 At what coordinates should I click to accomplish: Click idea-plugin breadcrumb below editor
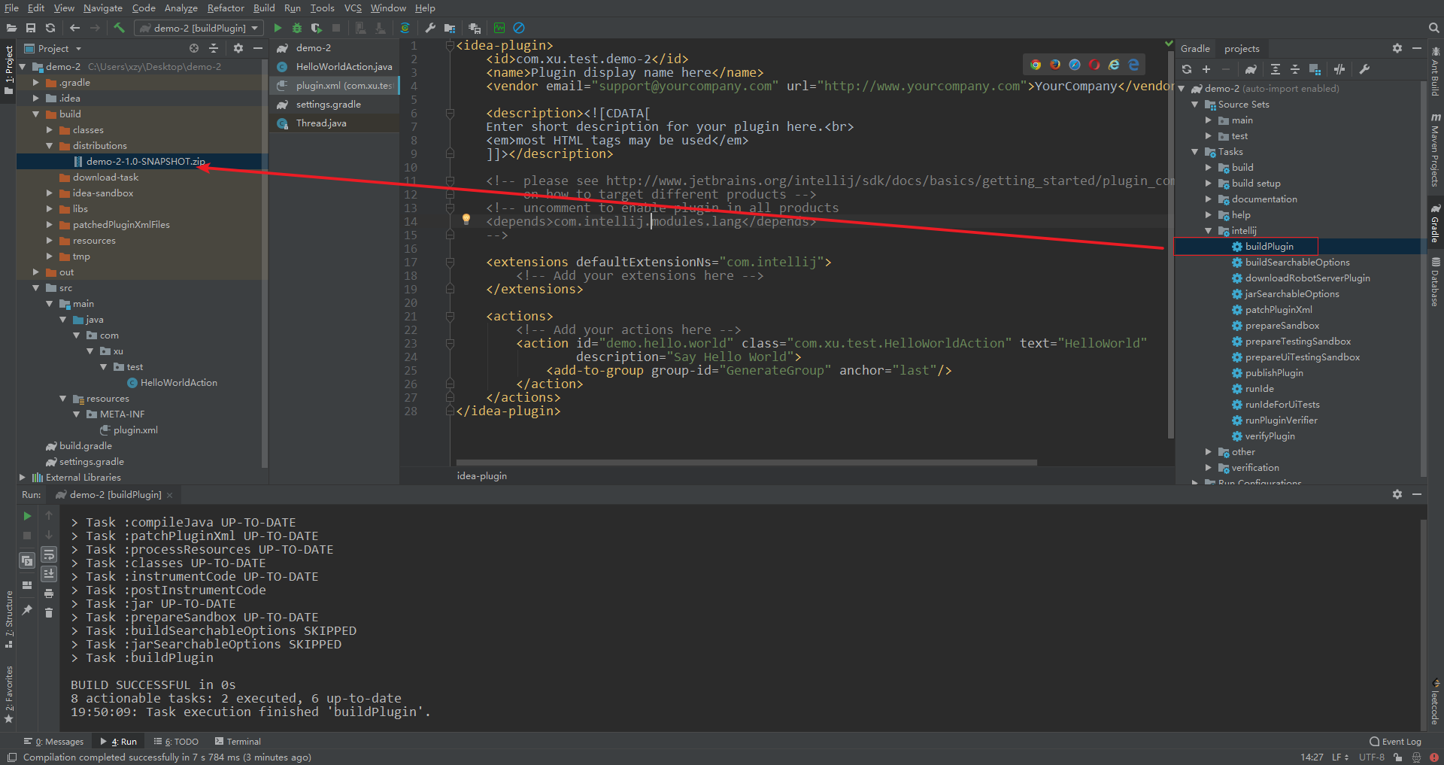pyautogui.click(x=481, y=475)
